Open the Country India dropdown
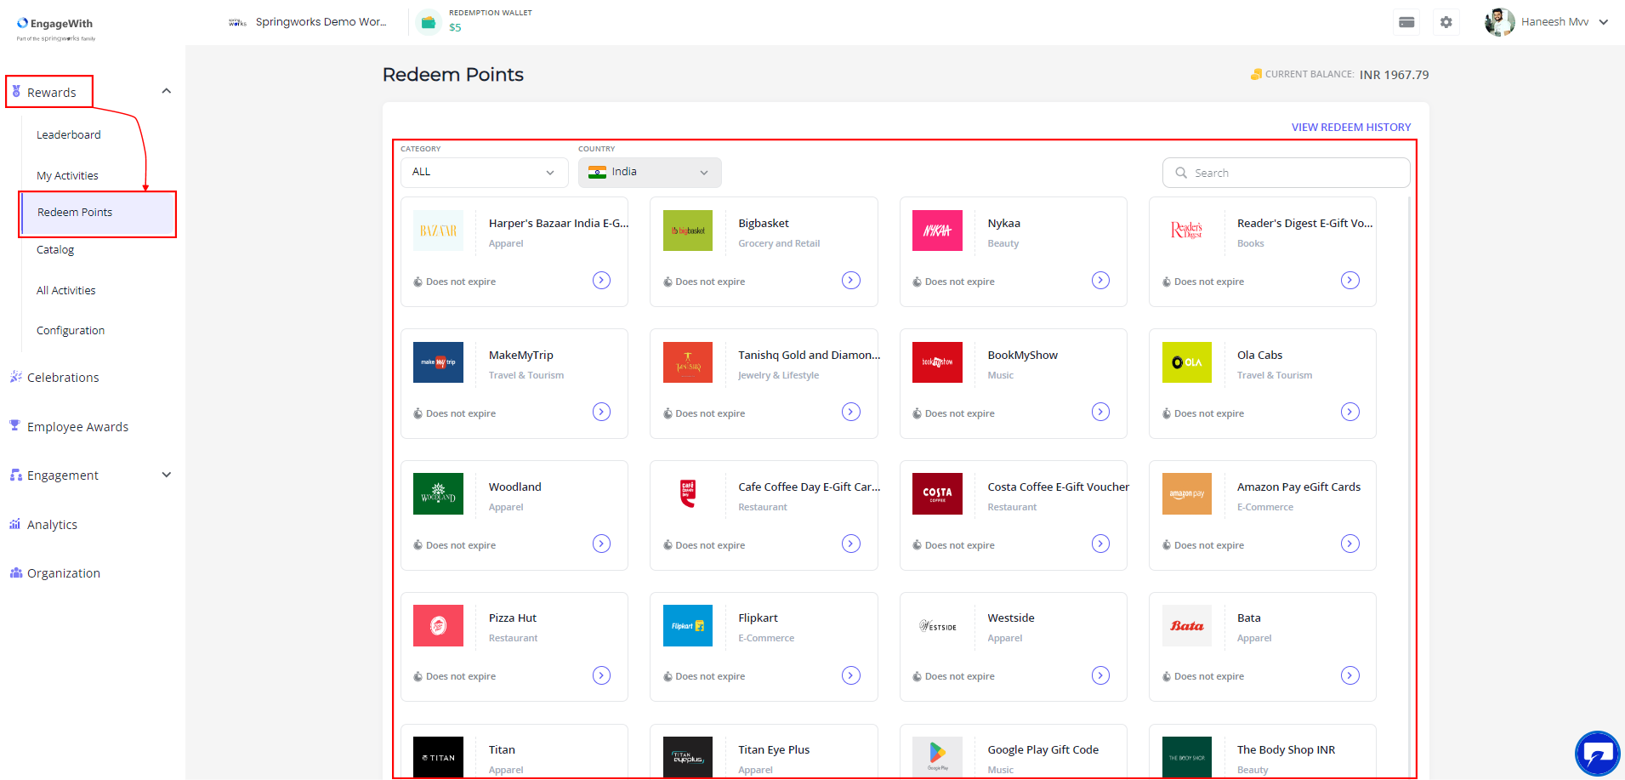Image resolution: width=1625 pixels, height=780 pixels. pyautogui.click(x=650, y=173)
